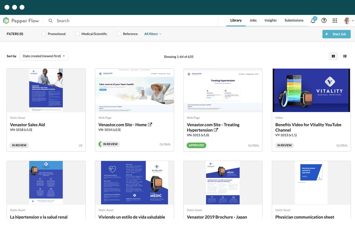Open the Venastor Sales Aid title
355x225 pixels.
click(28, 125)
